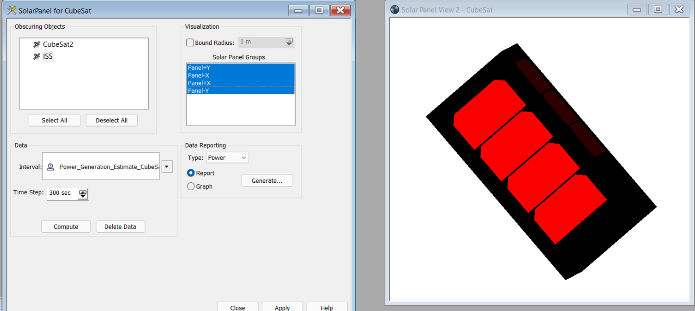Click the Delete Data button

(x=120, y=227)
